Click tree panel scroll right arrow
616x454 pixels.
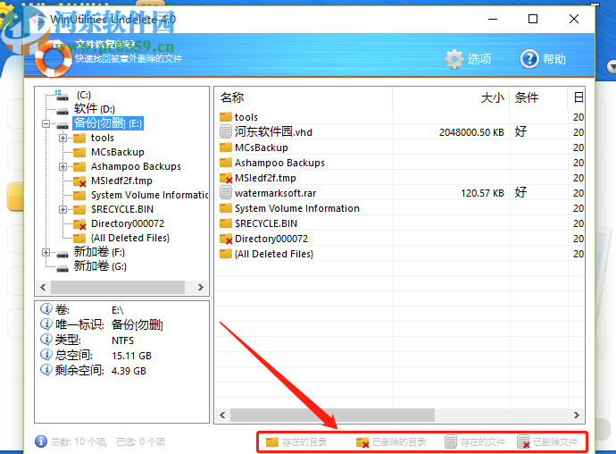point(201,287)
